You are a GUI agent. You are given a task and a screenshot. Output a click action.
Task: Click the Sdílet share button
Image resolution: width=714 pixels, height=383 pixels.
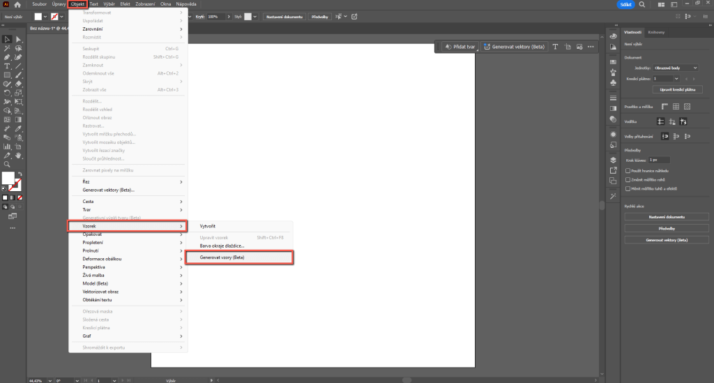click(x=625, y=5)
